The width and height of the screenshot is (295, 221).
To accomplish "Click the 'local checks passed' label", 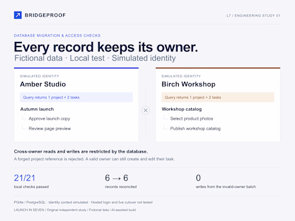I will [31, 187].
